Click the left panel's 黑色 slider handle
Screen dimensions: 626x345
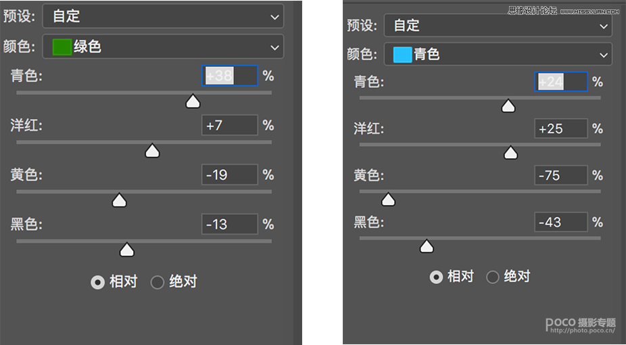[126, 250]
